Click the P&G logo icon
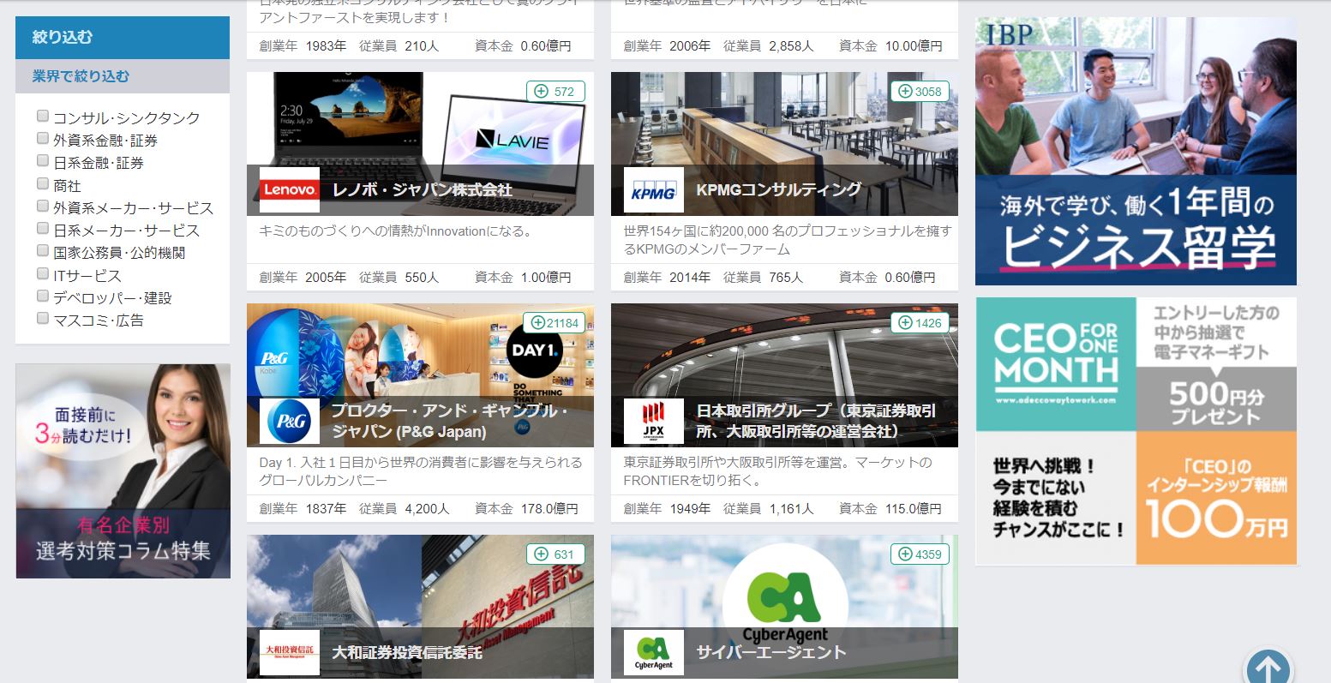 click(289, 422)
